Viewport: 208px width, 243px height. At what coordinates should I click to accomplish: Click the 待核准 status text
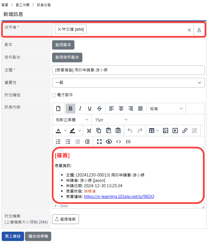[90, 191]
